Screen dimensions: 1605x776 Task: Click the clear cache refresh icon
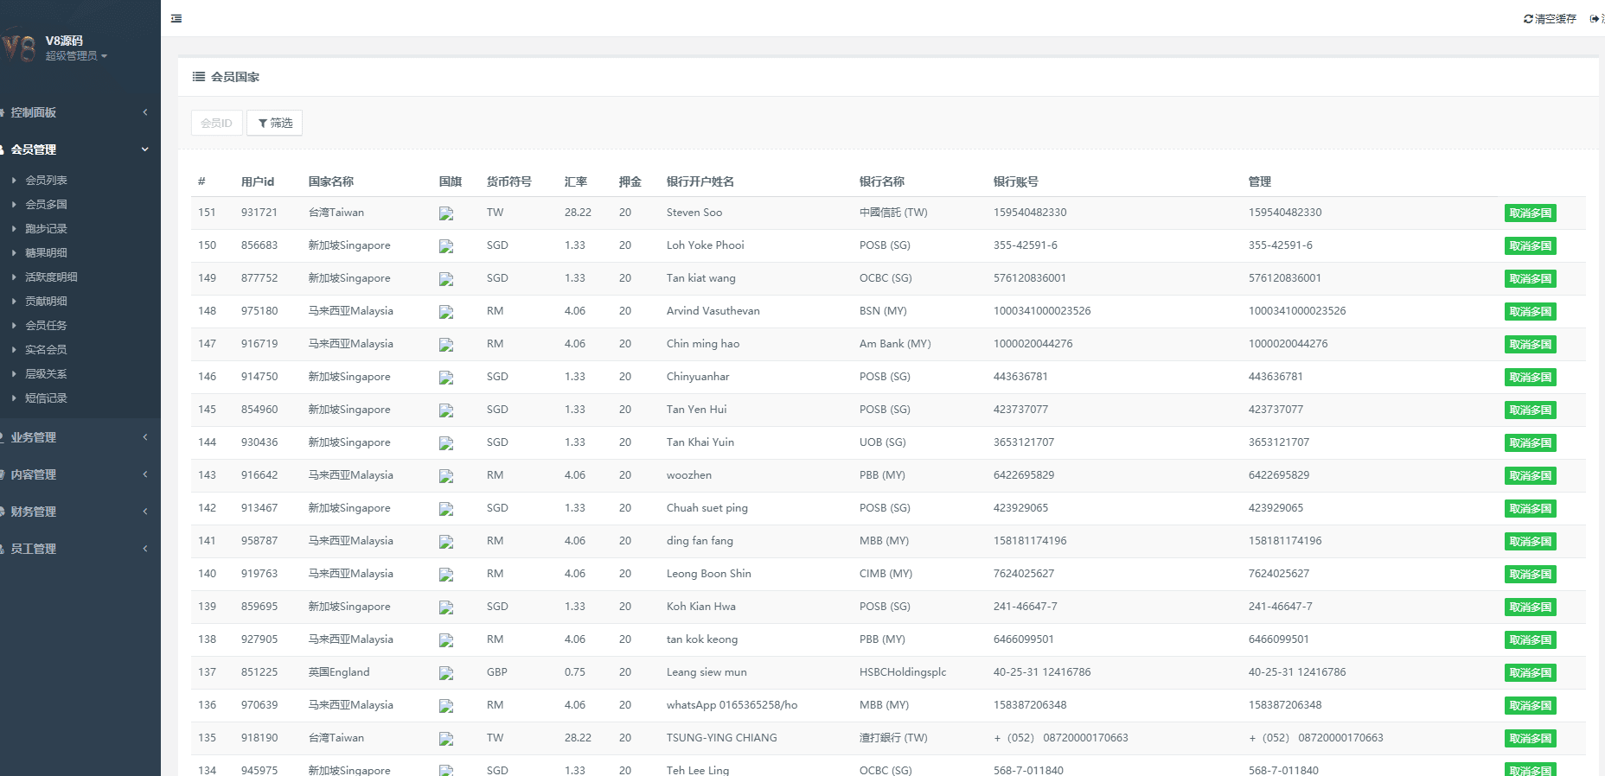[1528, 19]
